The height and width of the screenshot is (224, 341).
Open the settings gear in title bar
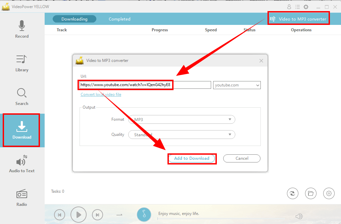tap(306, 7)
